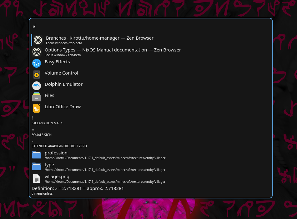Select the EXCLAMATION MARK symbol result
Screen dimensions: 297x219
tap(151, 120)
